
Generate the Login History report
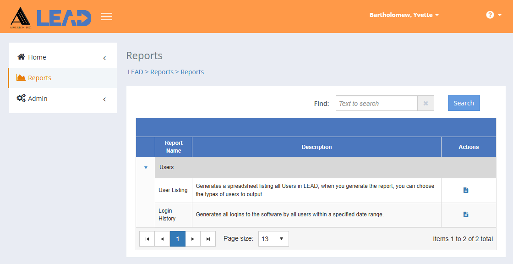(466, 214)
